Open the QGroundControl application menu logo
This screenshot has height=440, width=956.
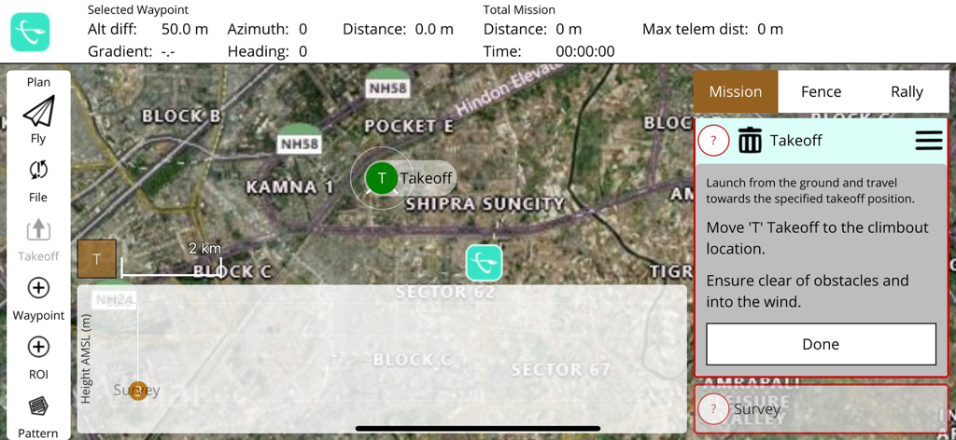(30, 32)
